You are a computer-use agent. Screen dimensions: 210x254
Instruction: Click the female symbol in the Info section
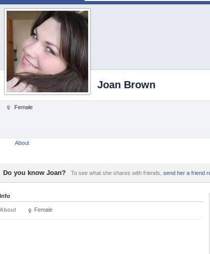[30, 210]
